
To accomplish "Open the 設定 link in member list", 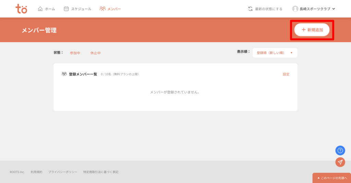I will click(286, 74).
